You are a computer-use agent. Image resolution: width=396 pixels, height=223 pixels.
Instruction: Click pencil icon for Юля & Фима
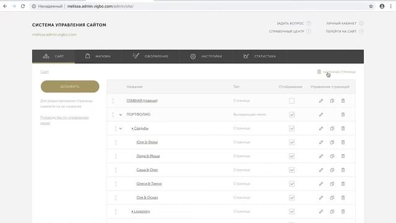pos(321,142)
